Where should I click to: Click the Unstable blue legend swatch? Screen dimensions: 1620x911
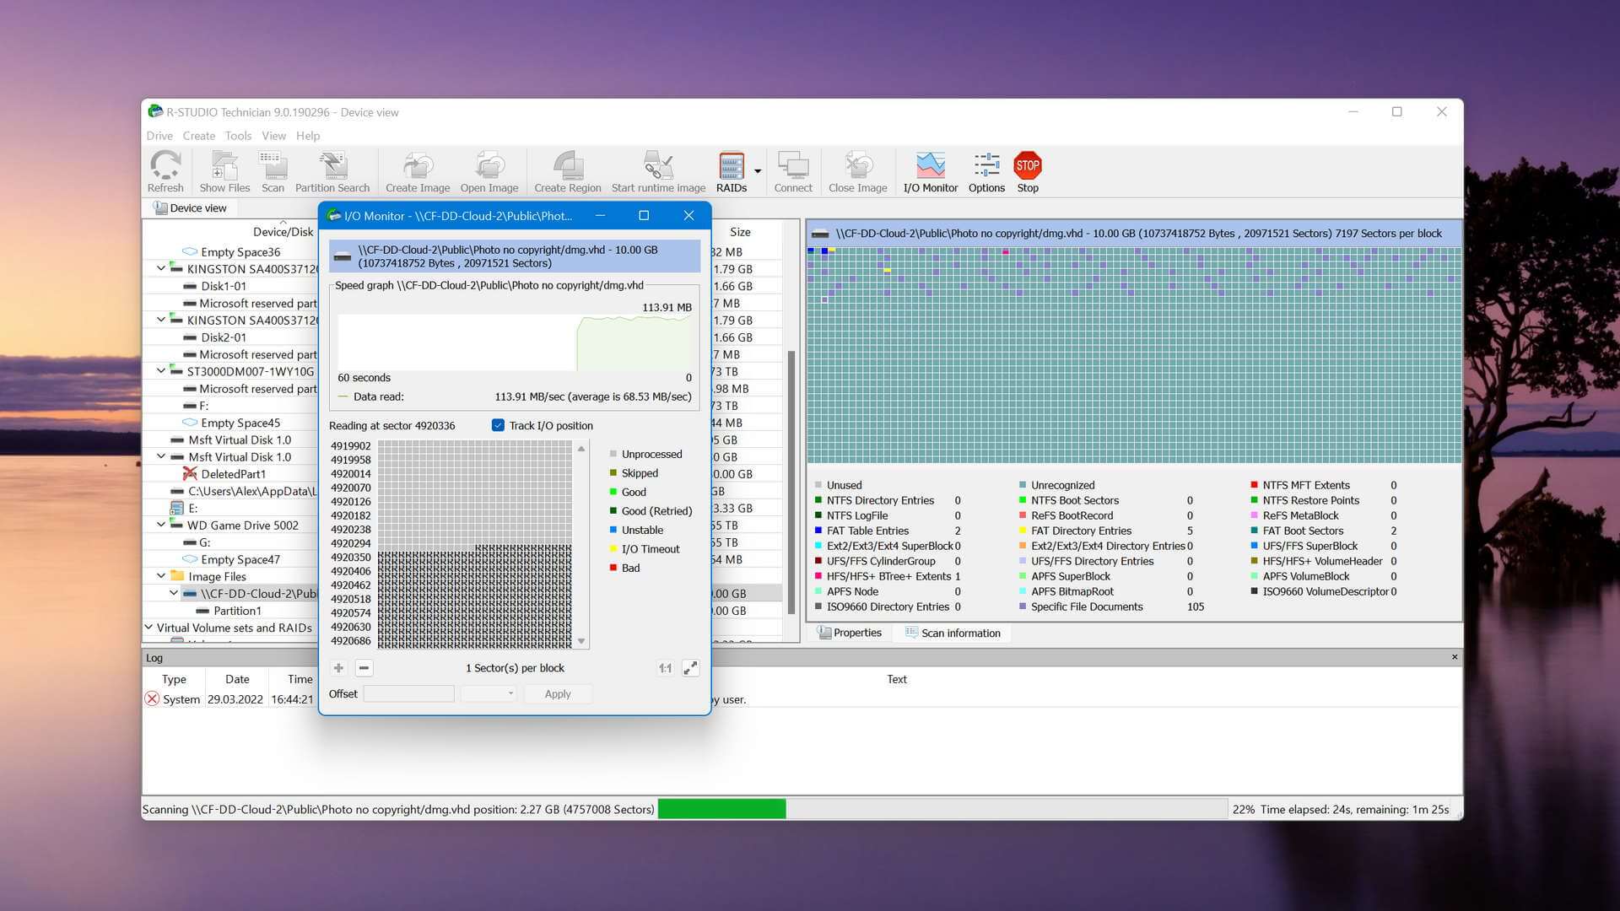[x=613, y=530]
